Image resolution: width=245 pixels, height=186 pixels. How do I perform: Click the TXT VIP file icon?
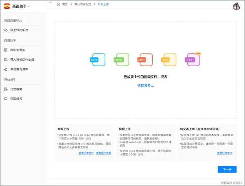coord(190,60)
